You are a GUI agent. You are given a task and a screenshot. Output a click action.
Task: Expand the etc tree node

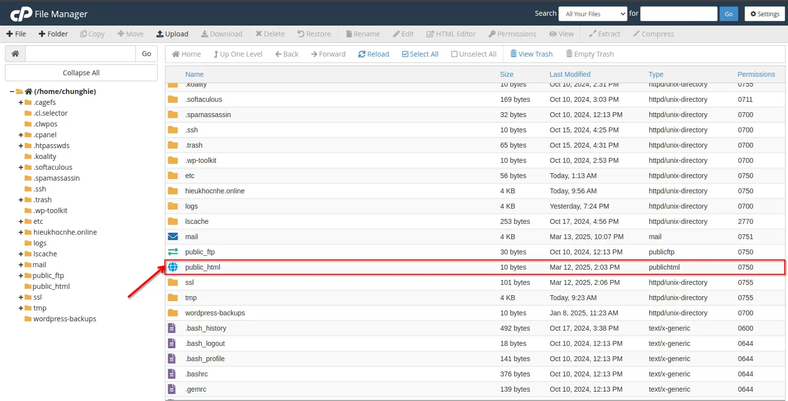click(21, 221)
